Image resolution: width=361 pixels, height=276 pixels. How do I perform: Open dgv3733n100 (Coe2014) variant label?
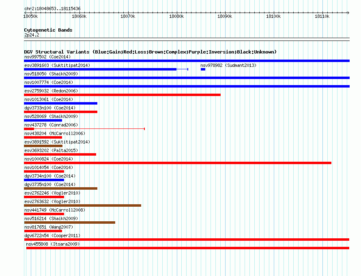tap(50, 108)
